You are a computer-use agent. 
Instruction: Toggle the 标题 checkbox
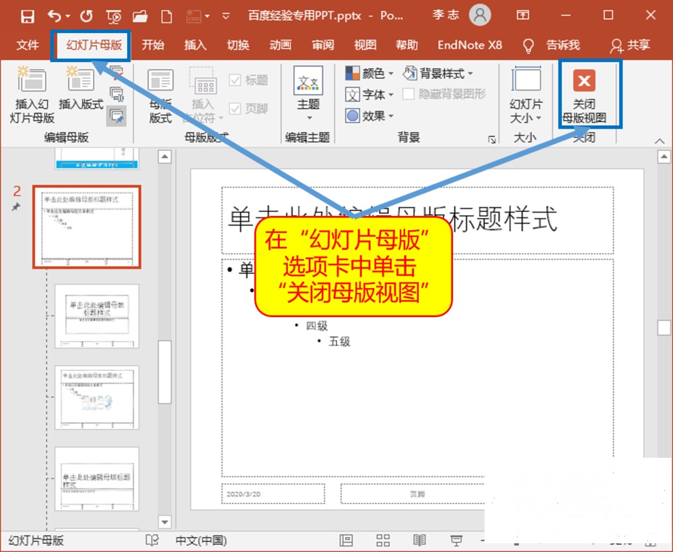click(x=248, y=80)
